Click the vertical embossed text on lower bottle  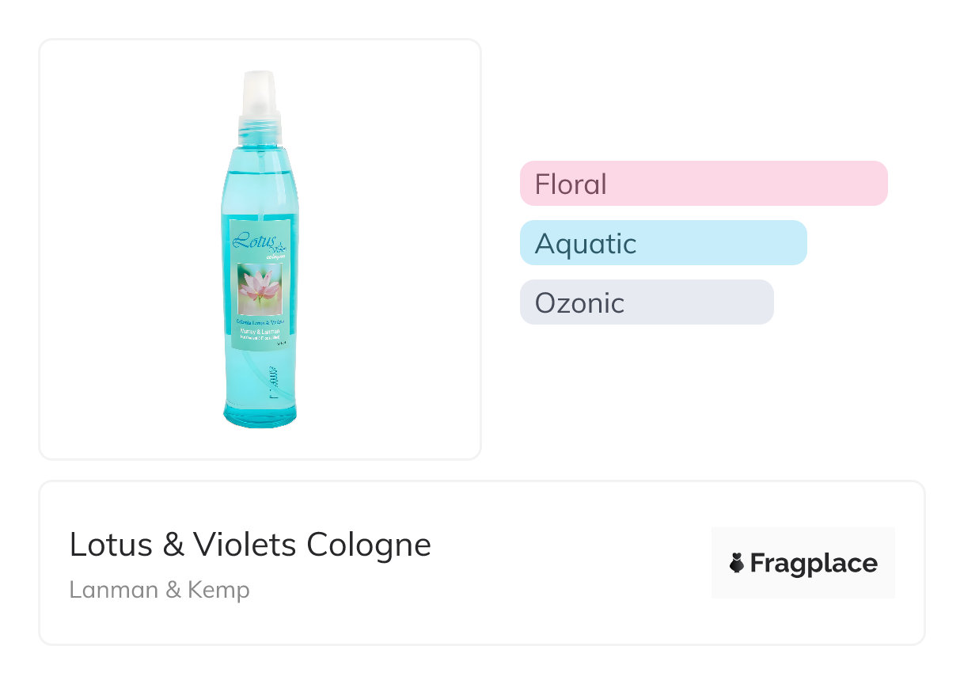point(271,380)
